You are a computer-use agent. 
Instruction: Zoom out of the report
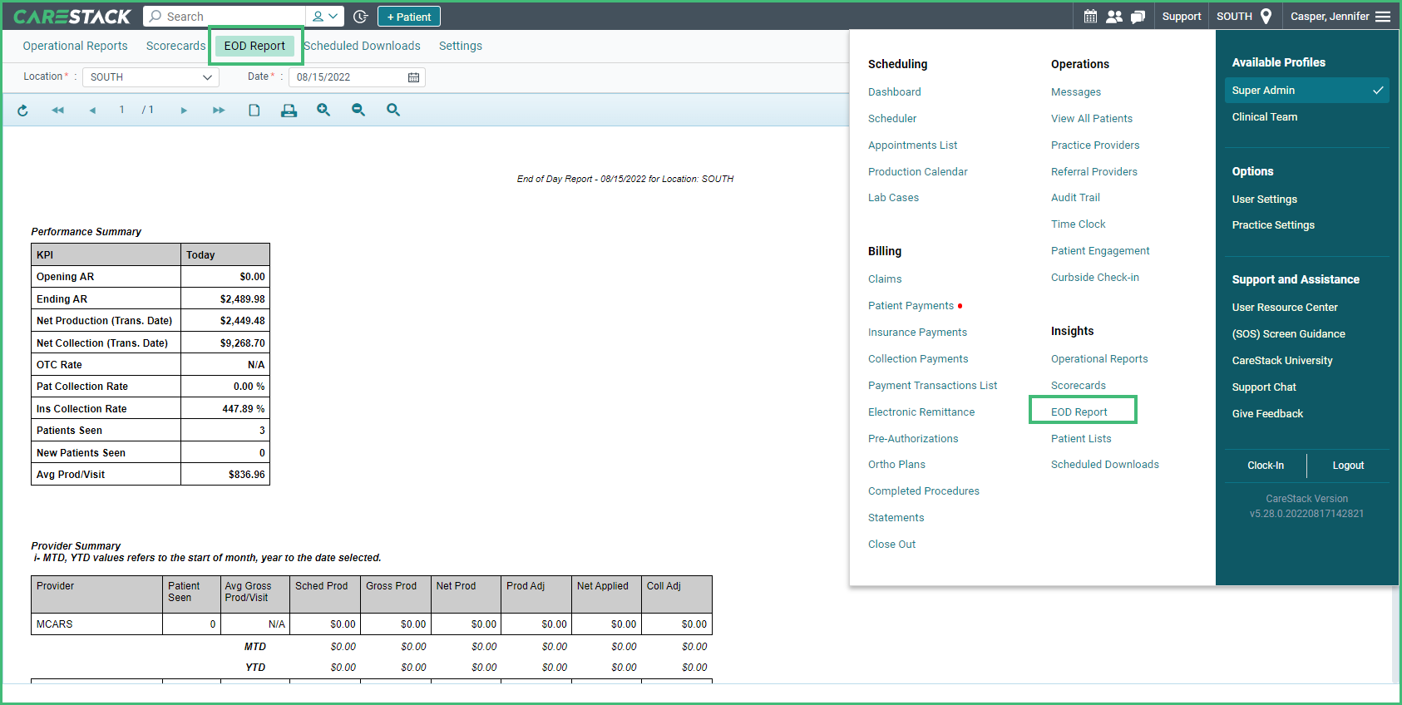click(358, 110)
